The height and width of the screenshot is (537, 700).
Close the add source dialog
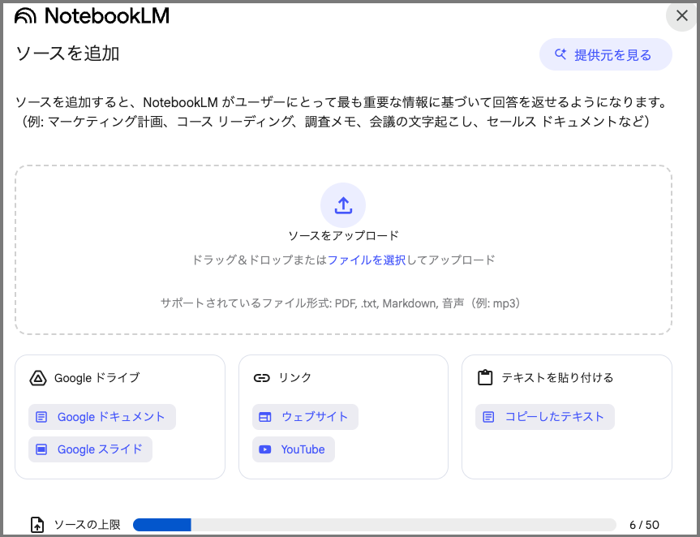coord(681,15)
